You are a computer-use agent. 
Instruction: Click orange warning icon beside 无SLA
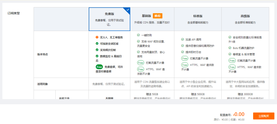pyautogui.click(x=97, y=37)
